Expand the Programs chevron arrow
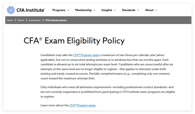 (68, 10)
